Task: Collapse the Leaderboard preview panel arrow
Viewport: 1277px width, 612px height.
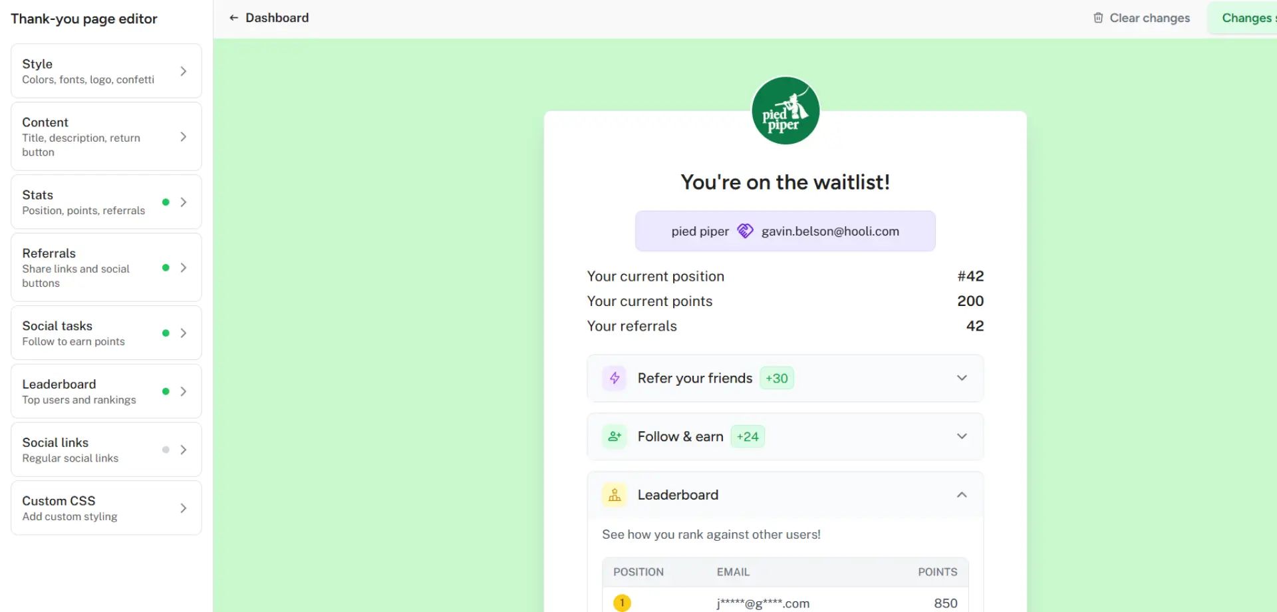Action: [962, 495]
